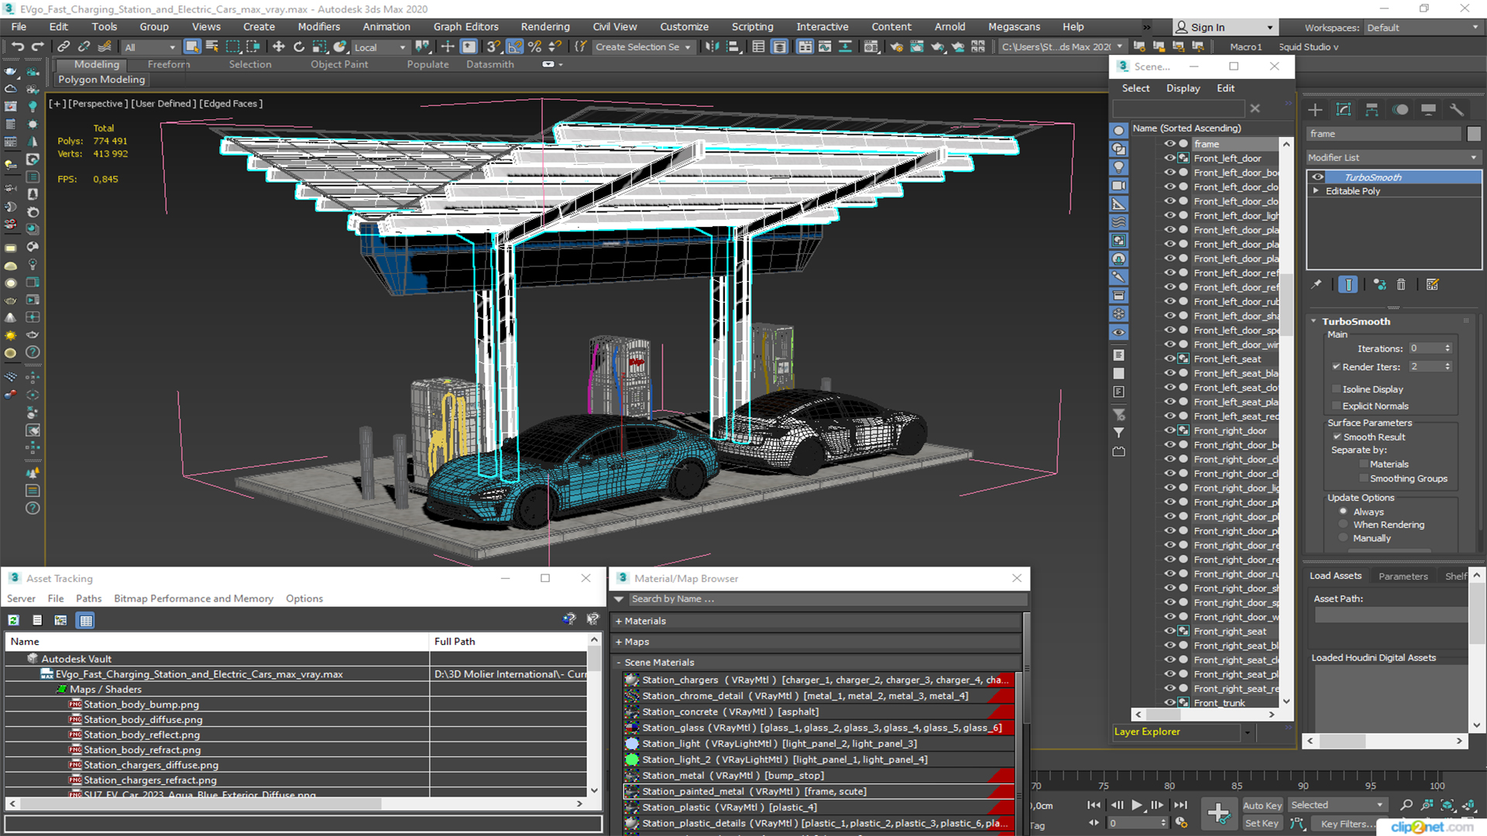Switch to the Freeform ribbon tab

(x=168, y=64)
